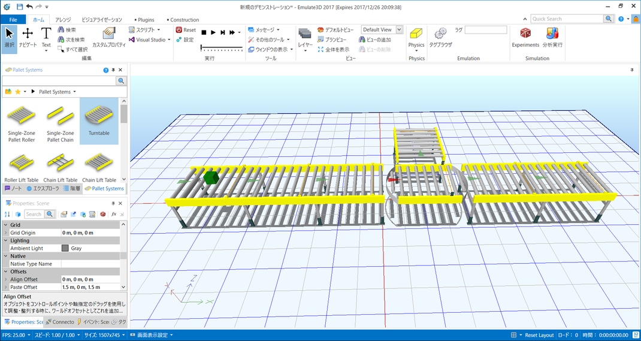Open fast-forward options dropdown arrow
The image size is (641, 341).
[239, 32]
